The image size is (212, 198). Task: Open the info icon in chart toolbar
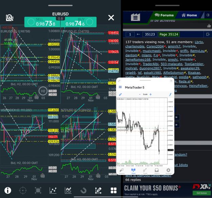[x=8, y=190]
